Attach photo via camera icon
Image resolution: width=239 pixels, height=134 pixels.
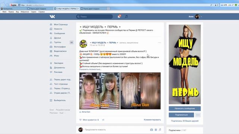point(151,130)
